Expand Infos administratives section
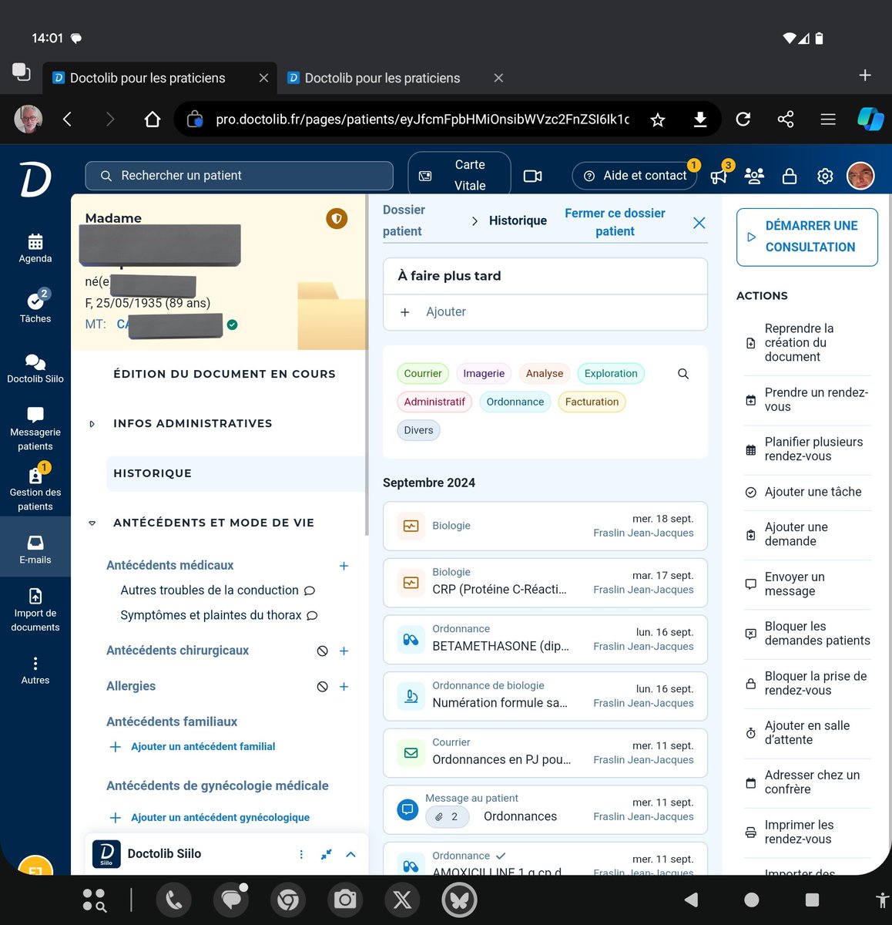Viewport: 892px width, 925px height. tap(92, 424)
